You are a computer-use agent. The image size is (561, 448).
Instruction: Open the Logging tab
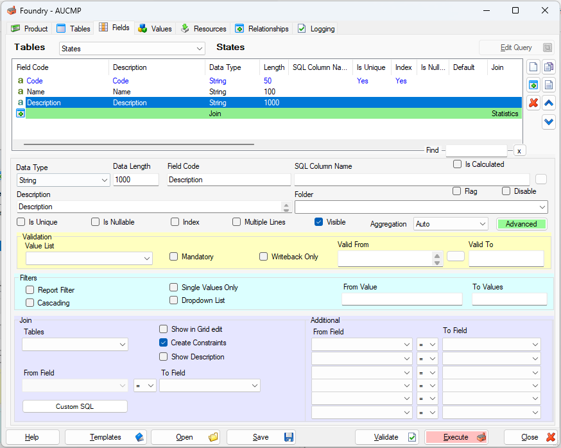point(316,29)
